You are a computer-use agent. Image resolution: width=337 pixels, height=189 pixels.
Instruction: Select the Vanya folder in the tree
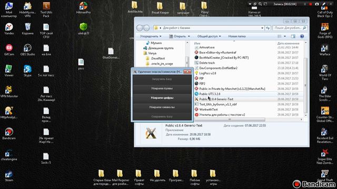tap(152, 53)
